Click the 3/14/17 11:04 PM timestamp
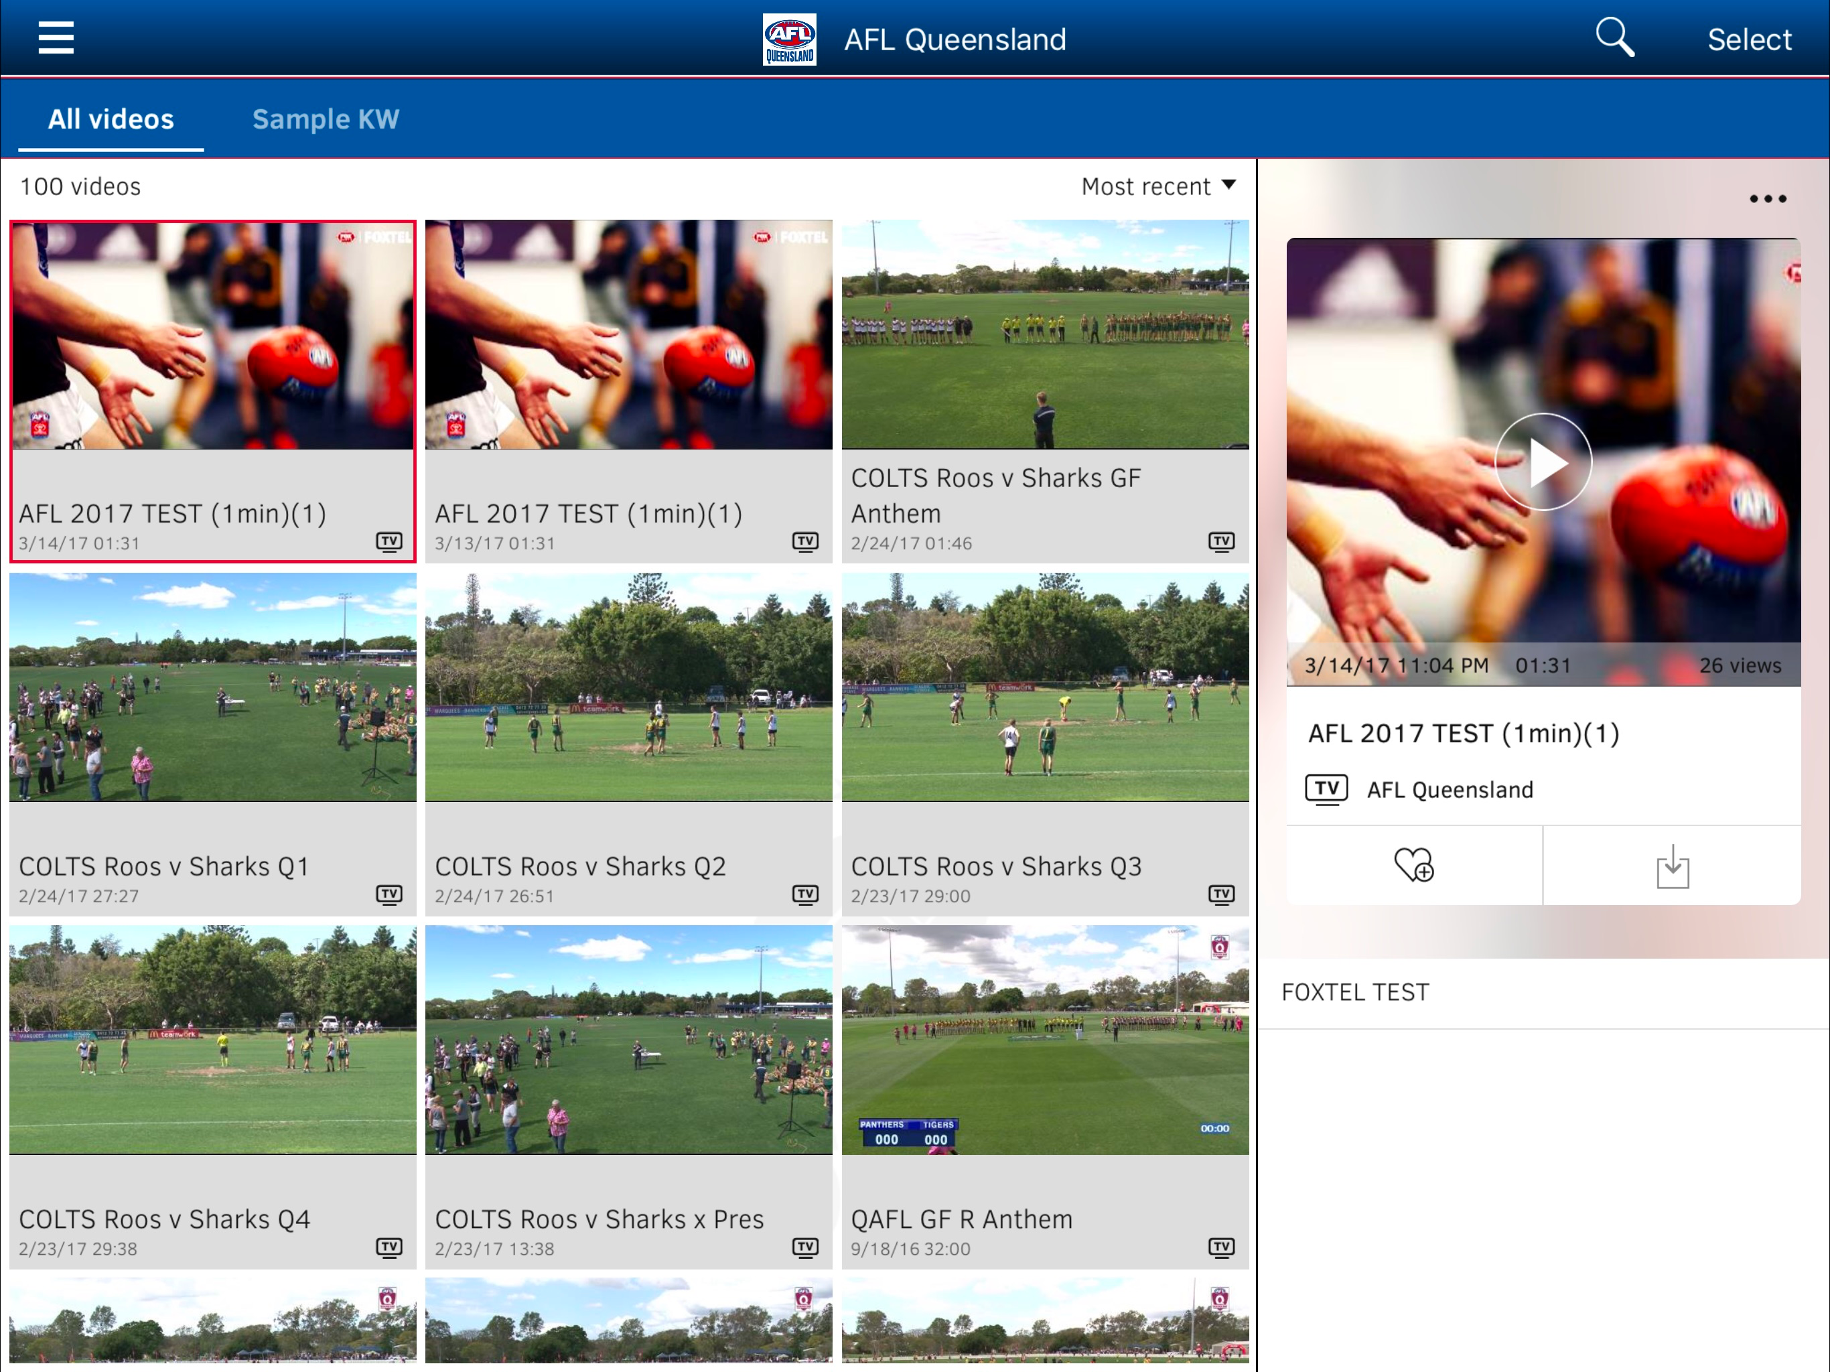Screen dimensions: 1830x1372 point(1396,665)
